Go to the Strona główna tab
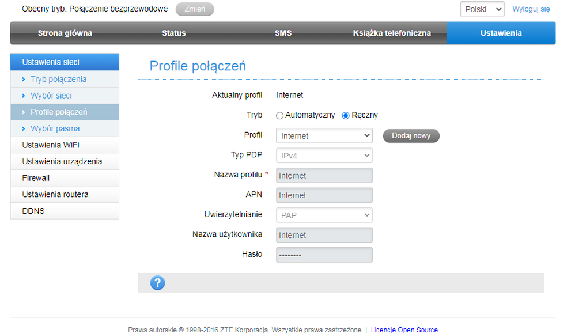The height and width of the screenshot is (333, 575). (x=65, y=33)
